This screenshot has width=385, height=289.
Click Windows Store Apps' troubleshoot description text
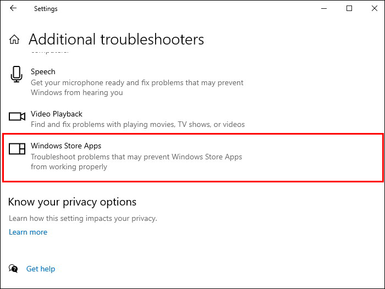(x=136, y=162)
